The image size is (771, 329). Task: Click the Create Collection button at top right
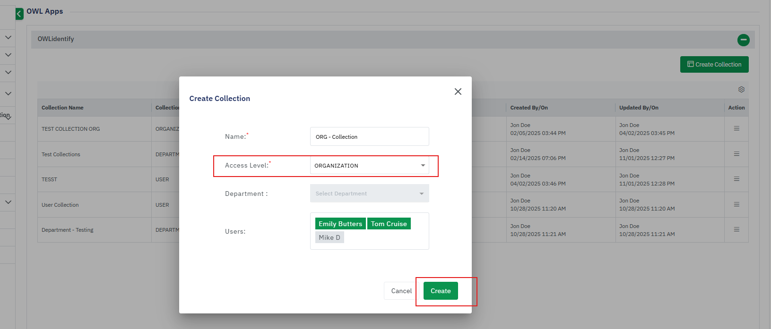(714, 65)
